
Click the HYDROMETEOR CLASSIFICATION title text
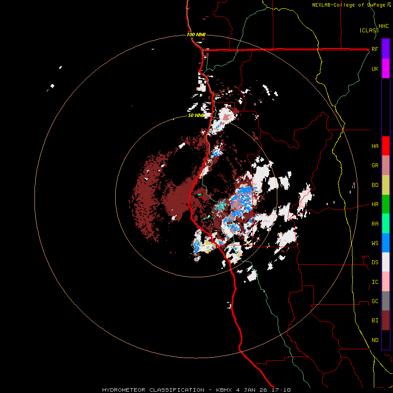point(153,390)
